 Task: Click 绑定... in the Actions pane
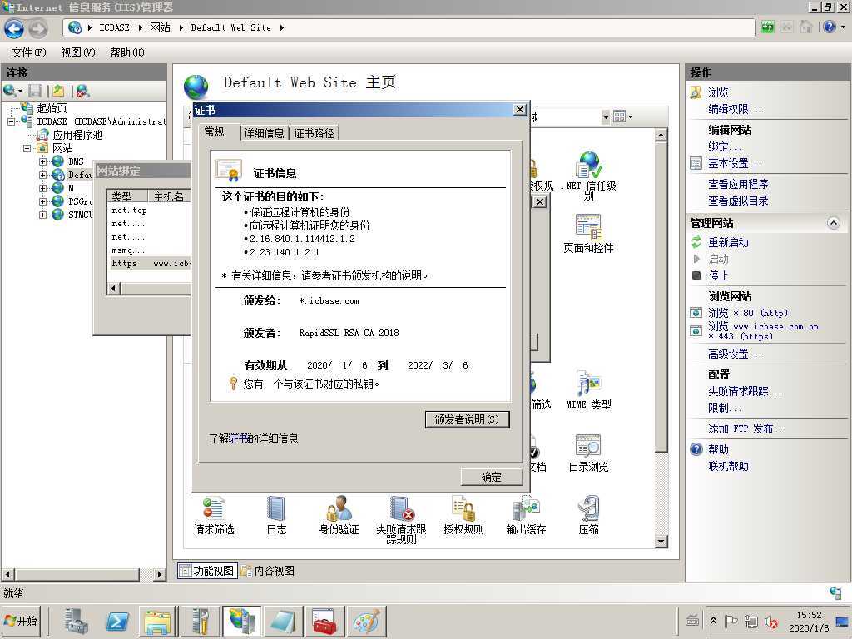(724, 146)
